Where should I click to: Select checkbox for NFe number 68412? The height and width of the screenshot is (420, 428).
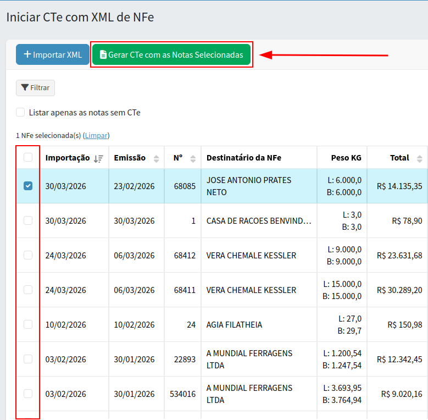tap(28, 255)
